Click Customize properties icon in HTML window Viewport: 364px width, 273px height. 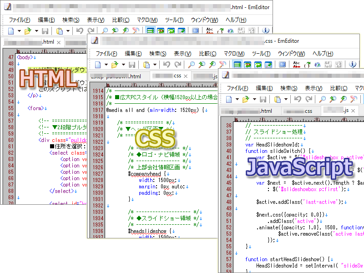click(196, 30)
